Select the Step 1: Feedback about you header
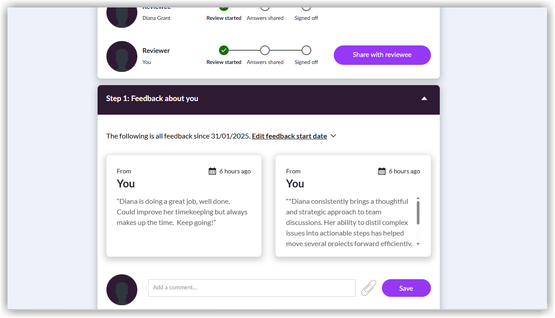 (x=152, y=98)
